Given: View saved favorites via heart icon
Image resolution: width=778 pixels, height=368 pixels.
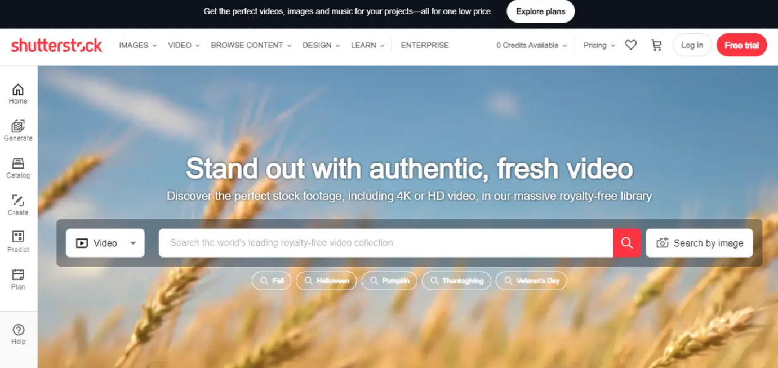Looking at the screenshot, I should coord(631,45).
